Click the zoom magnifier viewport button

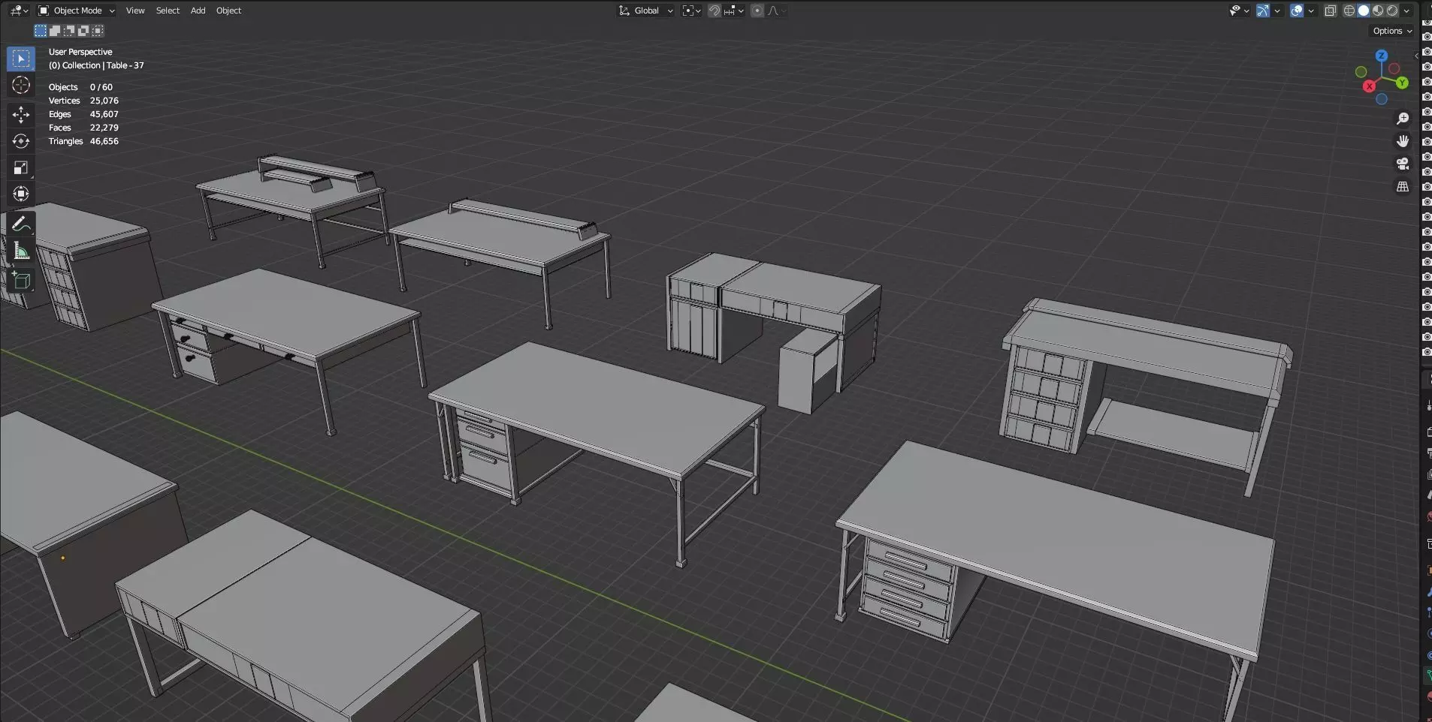pyautogui.click(x=1403, y=119)
